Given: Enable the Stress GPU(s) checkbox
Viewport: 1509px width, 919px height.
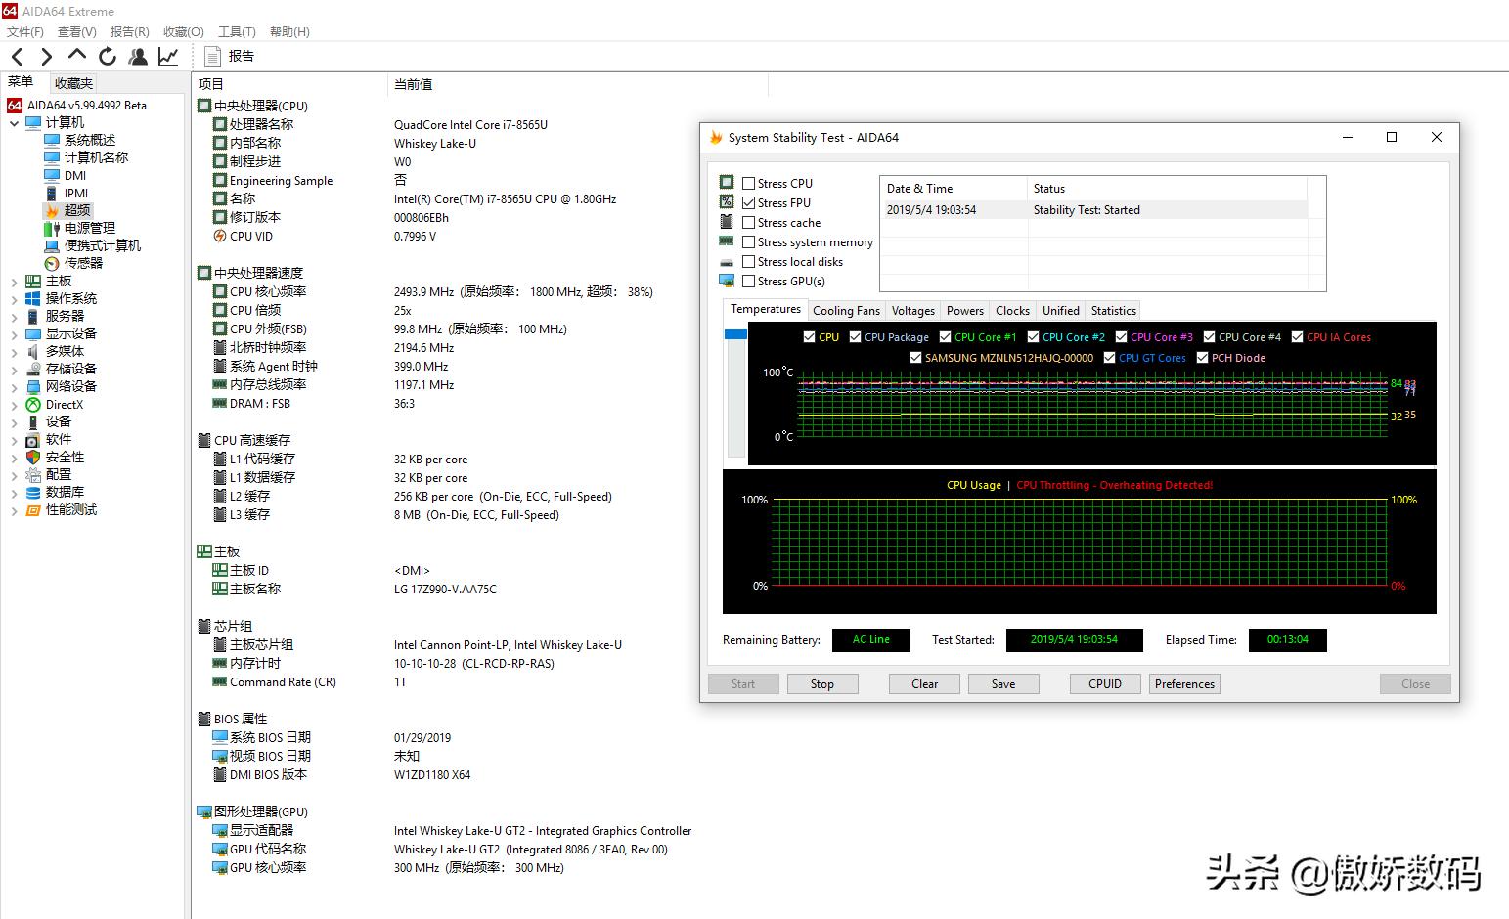Looking at the screenshot, I should coord(748,281).
